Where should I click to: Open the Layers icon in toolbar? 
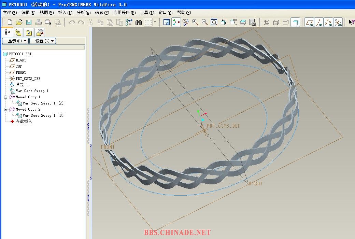coord(243,22)
